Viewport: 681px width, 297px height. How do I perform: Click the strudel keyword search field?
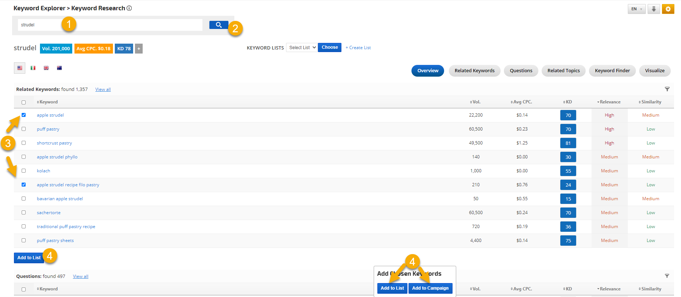110,25
